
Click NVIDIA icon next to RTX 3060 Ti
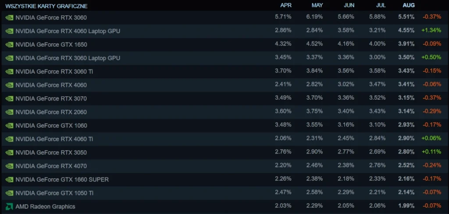(9, 71)
